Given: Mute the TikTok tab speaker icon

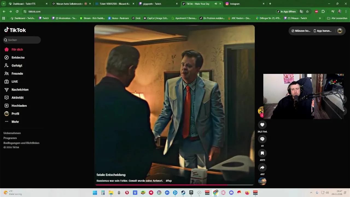Looking at the screenshot, I should pos(216,4).
